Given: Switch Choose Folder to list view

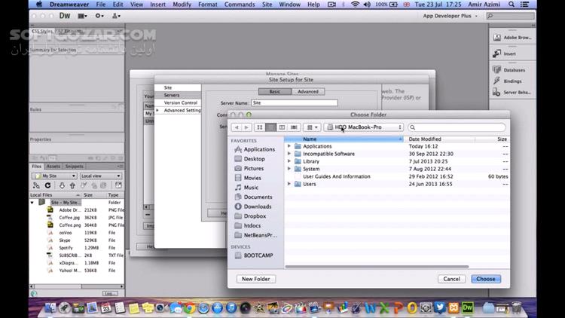Looking at the screenshot, I should click(270, 127).
